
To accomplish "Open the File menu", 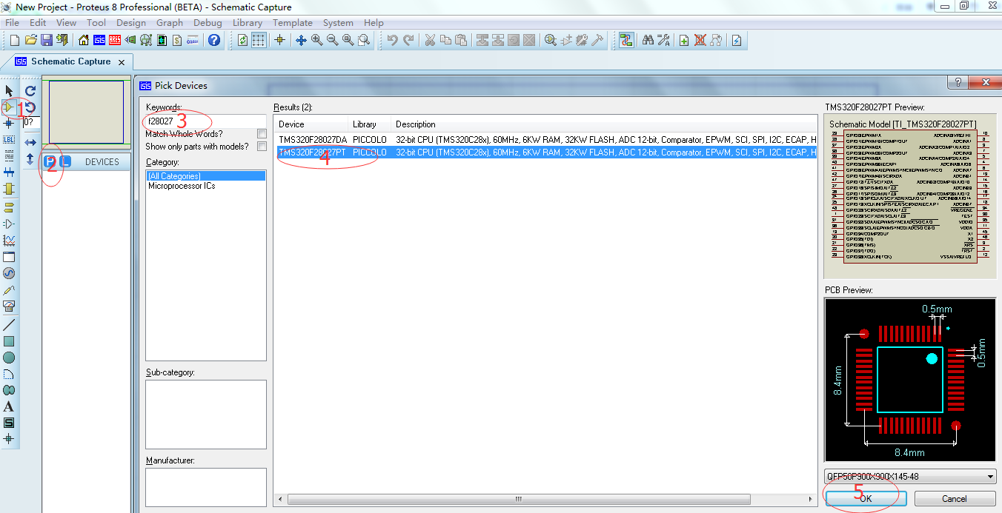I will [x=13, y=22].
